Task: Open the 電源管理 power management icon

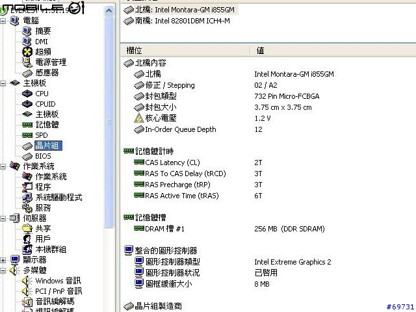Action: (27, 62)
